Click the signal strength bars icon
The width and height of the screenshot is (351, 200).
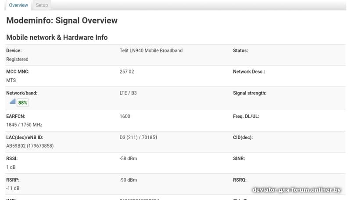[12, 102]
